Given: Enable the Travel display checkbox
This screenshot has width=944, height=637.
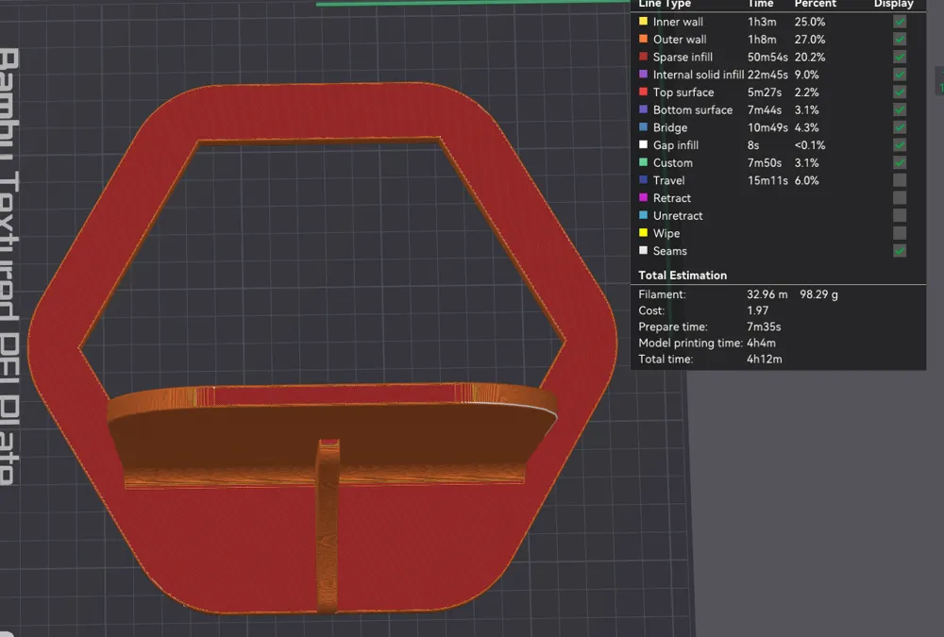Looking at the screenshot, I should (x=900, y=180).
